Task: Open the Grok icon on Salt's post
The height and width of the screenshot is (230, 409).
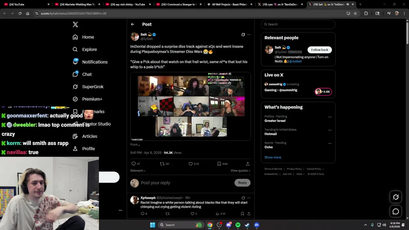Action: (243, 34)
